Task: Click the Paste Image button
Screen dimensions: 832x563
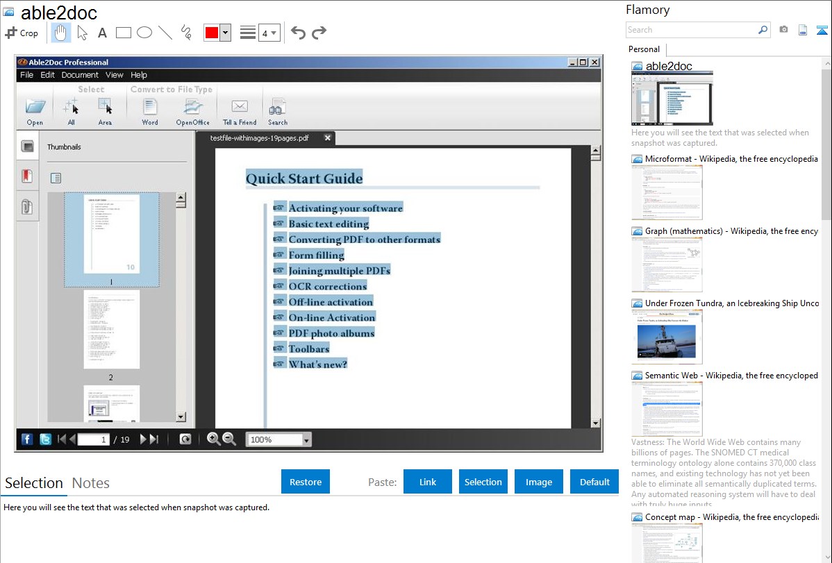Action: (538, 482)
